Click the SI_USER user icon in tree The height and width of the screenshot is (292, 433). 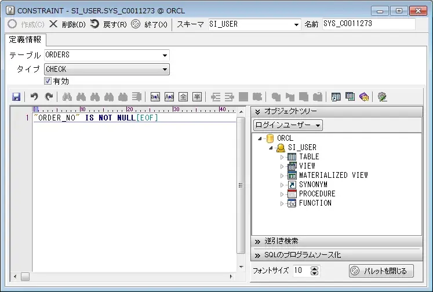point(281,148)
